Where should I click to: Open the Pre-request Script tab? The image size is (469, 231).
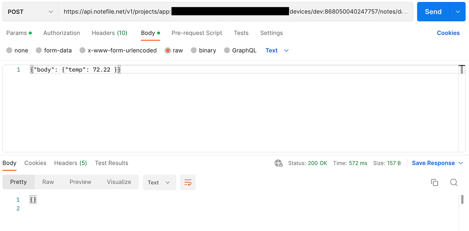point(197,33)
